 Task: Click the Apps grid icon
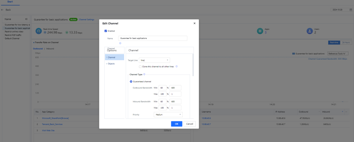(x=260, y=31)
